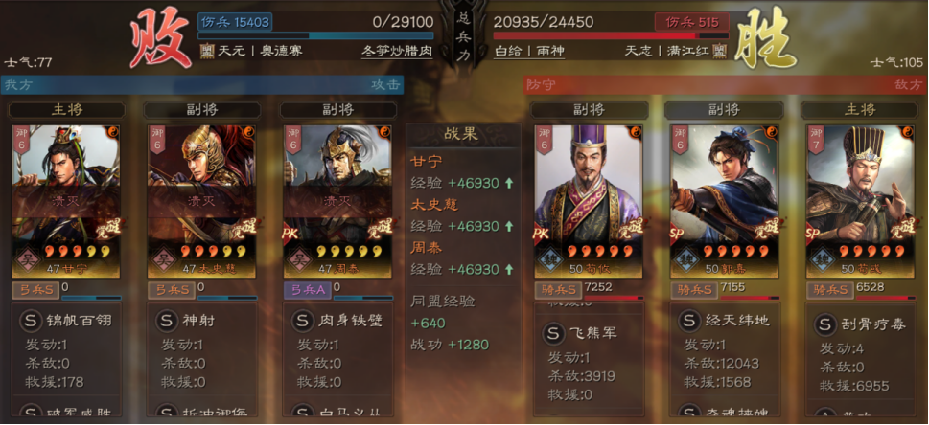Click the S skill icon for 锦帆百翎

pos(32,321)
